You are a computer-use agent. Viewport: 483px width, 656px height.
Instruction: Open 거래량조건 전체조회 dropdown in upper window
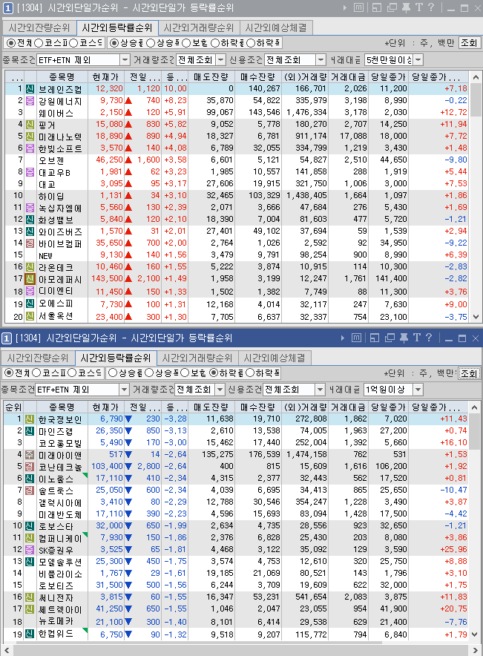tap(221, 60)
